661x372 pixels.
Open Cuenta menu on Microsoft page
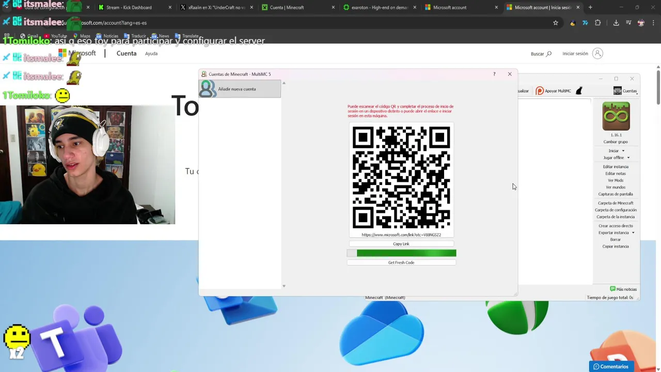pyautogui.click(x=127, y=53)
